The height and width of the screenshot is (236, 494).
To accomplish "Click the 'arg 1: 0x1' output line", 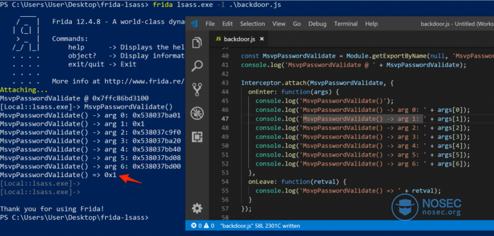I will pyautogui.click(x=72, y=124).
